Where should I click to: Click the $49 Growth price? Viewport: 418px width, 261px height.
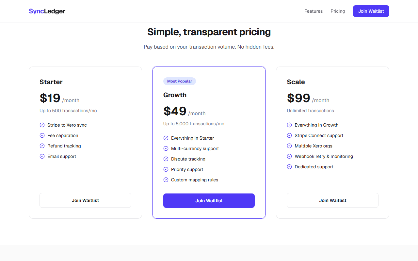(175, 111)
